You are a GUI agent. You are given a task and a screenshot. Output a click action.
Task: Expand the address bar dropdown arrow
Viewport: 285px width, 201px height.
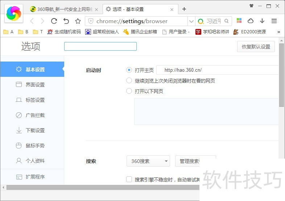pyautogui.click(x=191, y=21)
